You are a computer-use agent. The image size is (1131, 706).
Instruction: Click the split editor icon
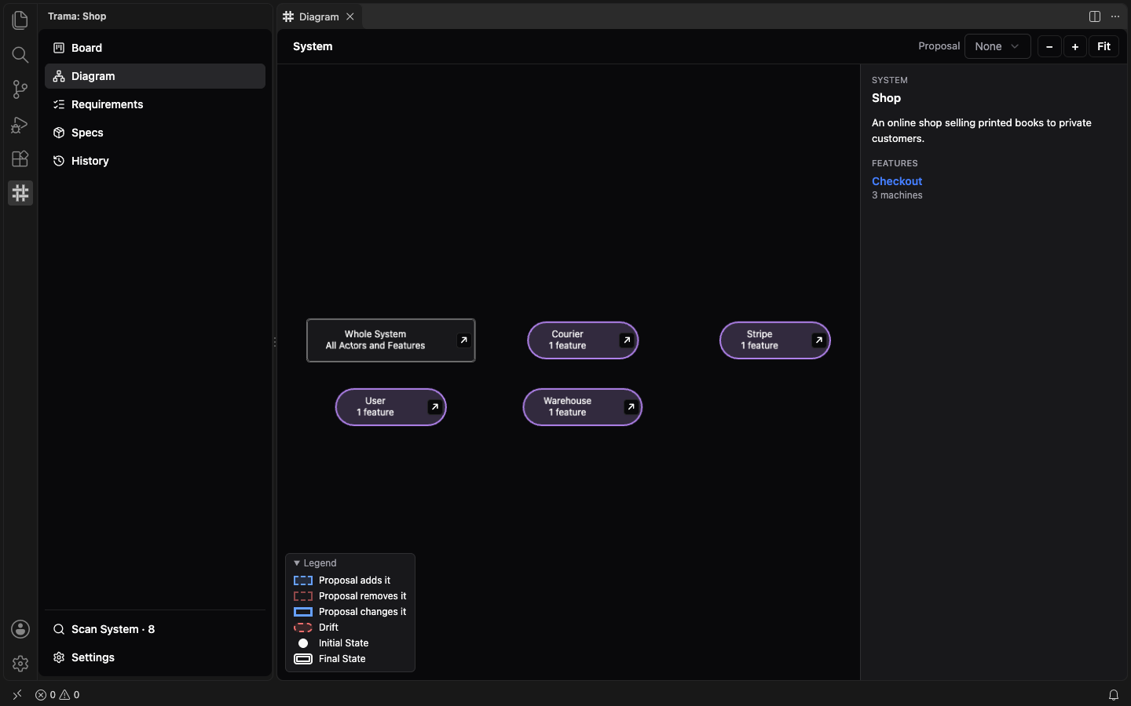point(1095,16)
